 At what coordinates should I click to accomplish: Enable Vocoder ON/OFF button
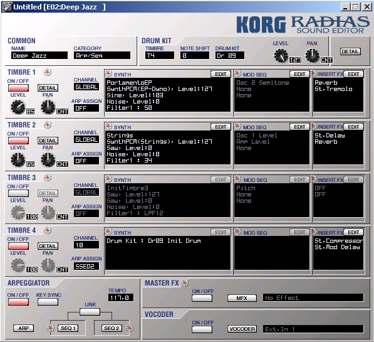coord(202,329)
